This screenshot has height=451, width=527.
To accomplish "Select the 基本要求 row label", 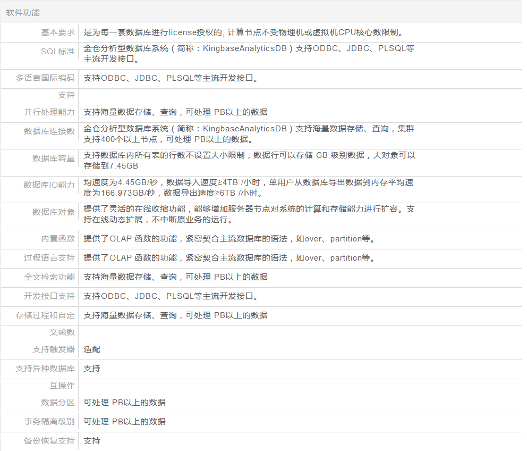I will click(x=58, y=32).
